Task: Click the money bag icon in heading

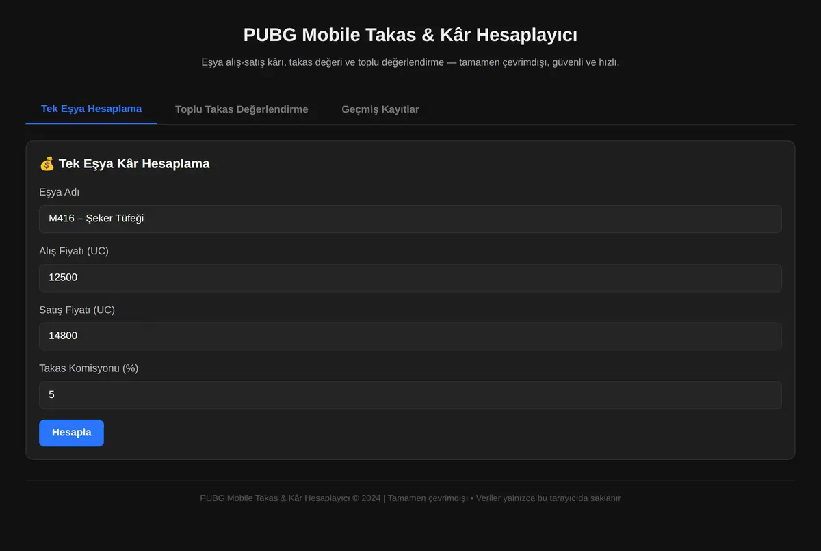Action: pyautogui.click(x=47, y=164)
